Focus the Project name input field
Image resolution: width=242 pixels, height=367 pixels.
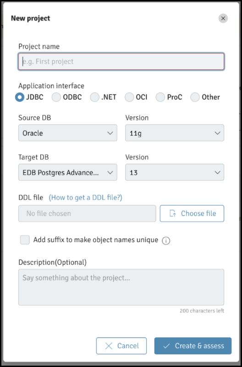[121, 61]
